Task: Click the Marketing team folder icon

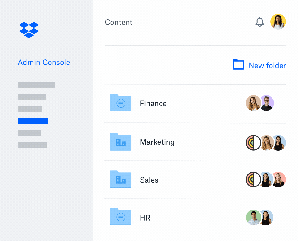Action: click(x=120, y=142)
